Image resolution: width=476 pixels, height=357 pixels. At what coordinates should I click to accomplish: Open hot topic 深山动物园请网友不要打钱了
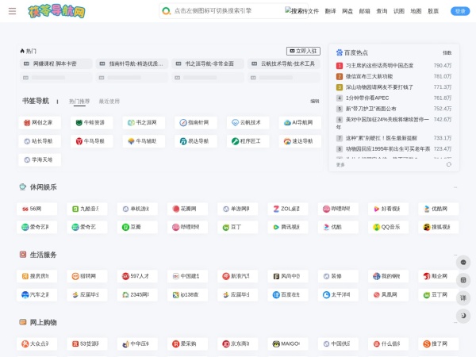click(379, 87)
